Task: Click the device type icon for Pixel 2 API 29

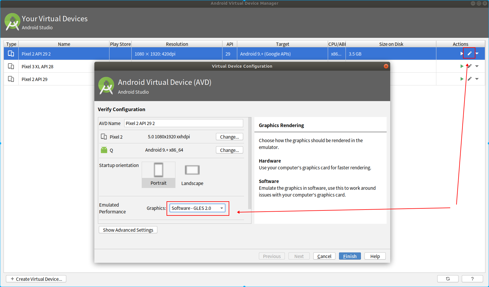Action: 11,79
